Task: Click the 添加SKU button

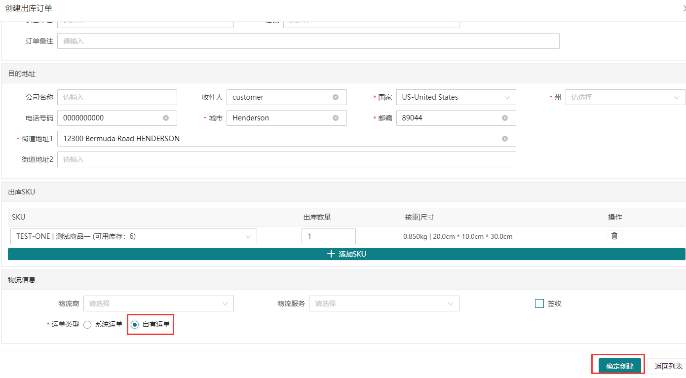Action: (346, 254)
